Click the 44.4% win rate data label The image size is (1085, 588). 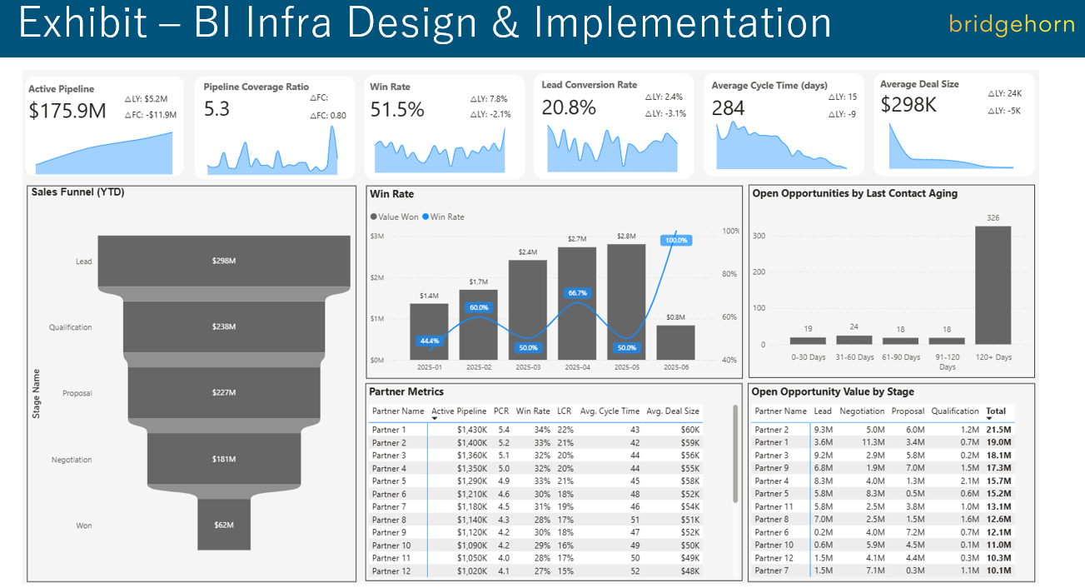(x=430, y=341)
